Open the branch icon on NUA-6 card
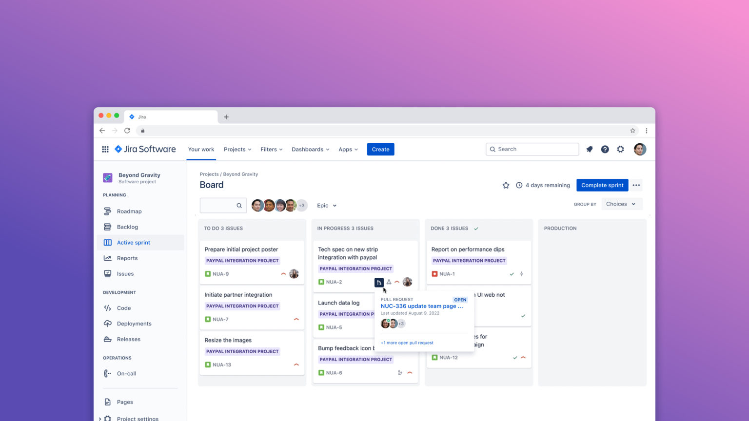 point(399,372)
